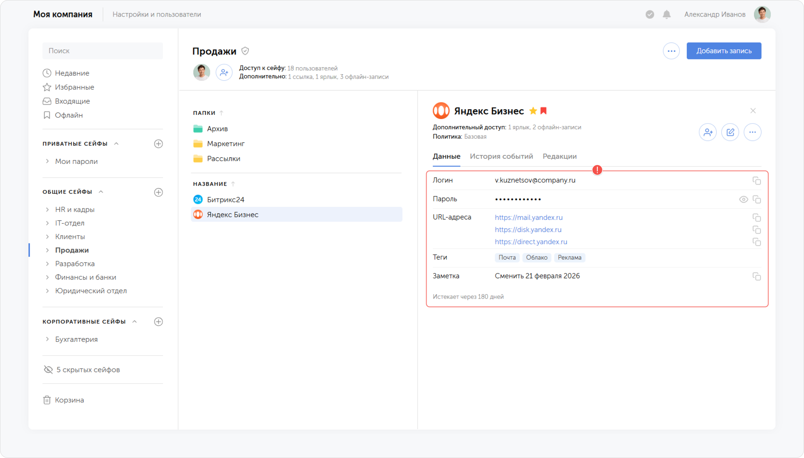Open the https://direct.yandex.ru link

[531, 242]
